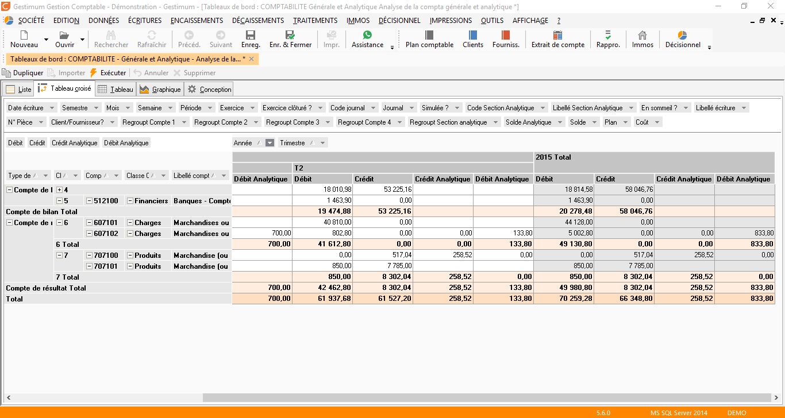Open Nouveau dropdown arrow
Screen dimensions: 785x418
click(46, 40)
